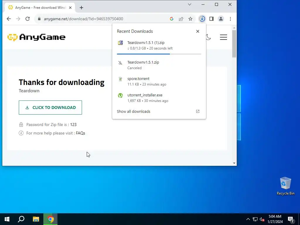The height and width of the screenshot is (225, 300).
Task: Close the AnyGame tab
Action: [x=70, y=8]
